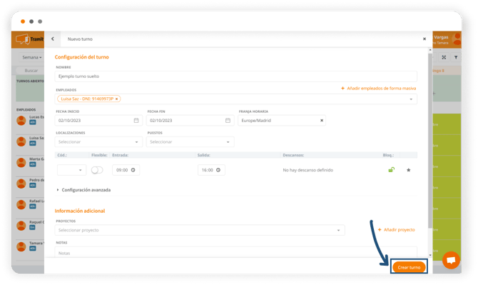Select Pedro employee avatar in sidebar
The image size is (478, 285).
(21, 184)
